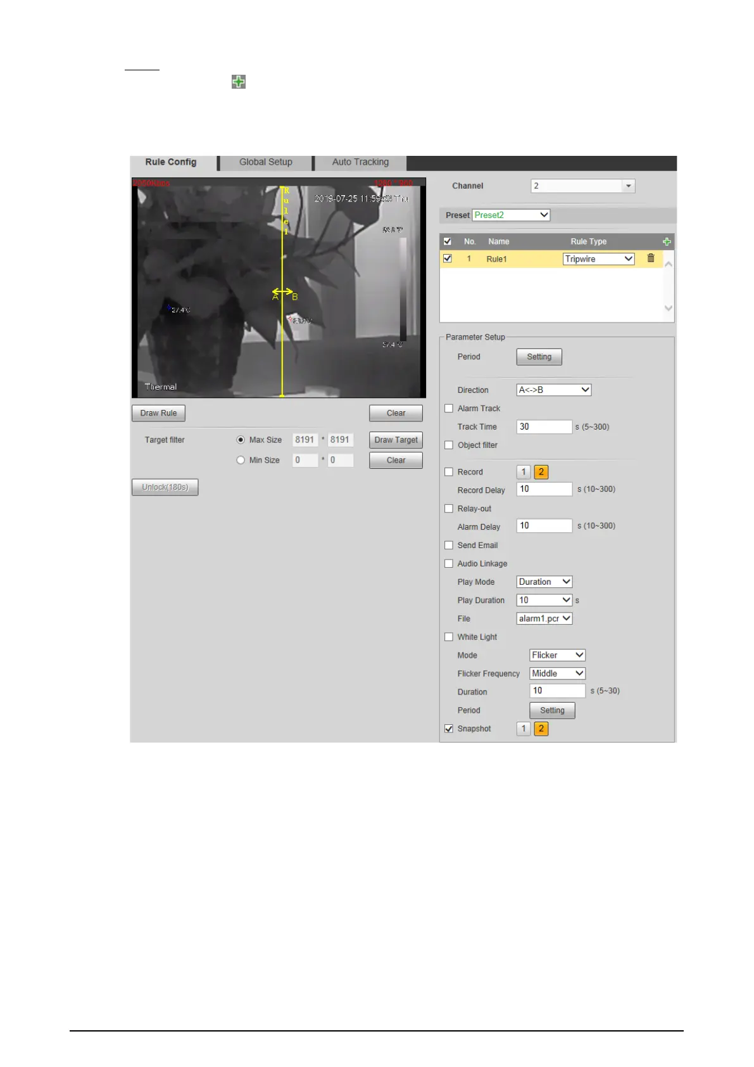Viewport: 754px width, 1067px height.
Task: Open the File dropdown alarm1.pcm
Action: point(544,618)
